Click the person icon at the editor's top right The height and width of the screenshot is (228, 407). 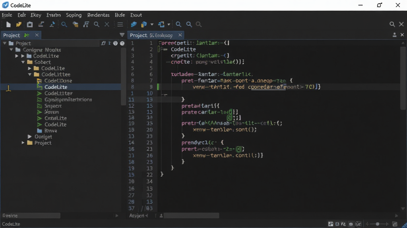(395, 35)
